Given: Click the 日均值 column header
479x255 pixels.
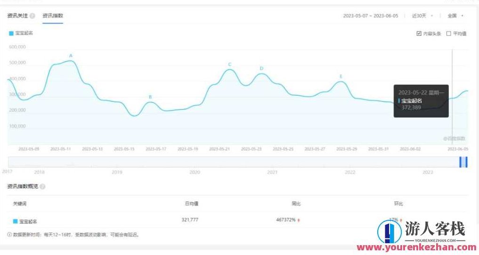Looking at the screenshot, I should click(192, 203).
